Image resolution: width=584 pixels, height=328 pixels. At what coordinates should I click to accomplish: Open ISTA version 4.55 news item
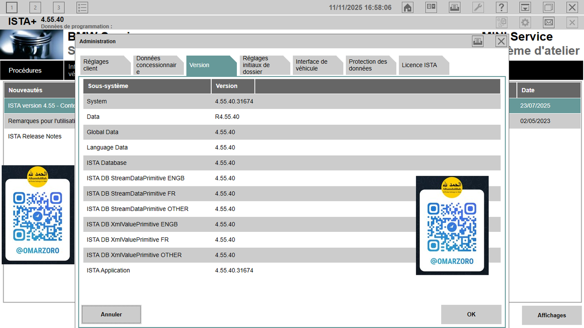pos(40,106)
